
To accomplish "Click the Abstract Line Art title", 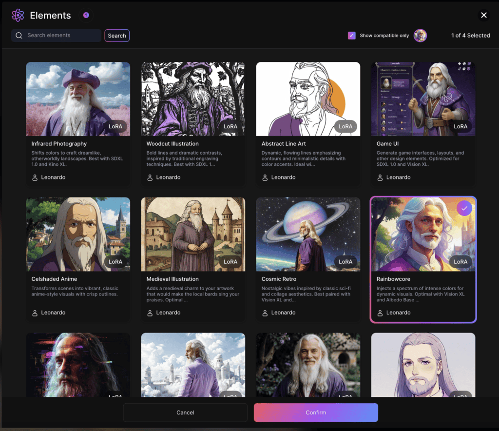I will [x=284, y=143].
